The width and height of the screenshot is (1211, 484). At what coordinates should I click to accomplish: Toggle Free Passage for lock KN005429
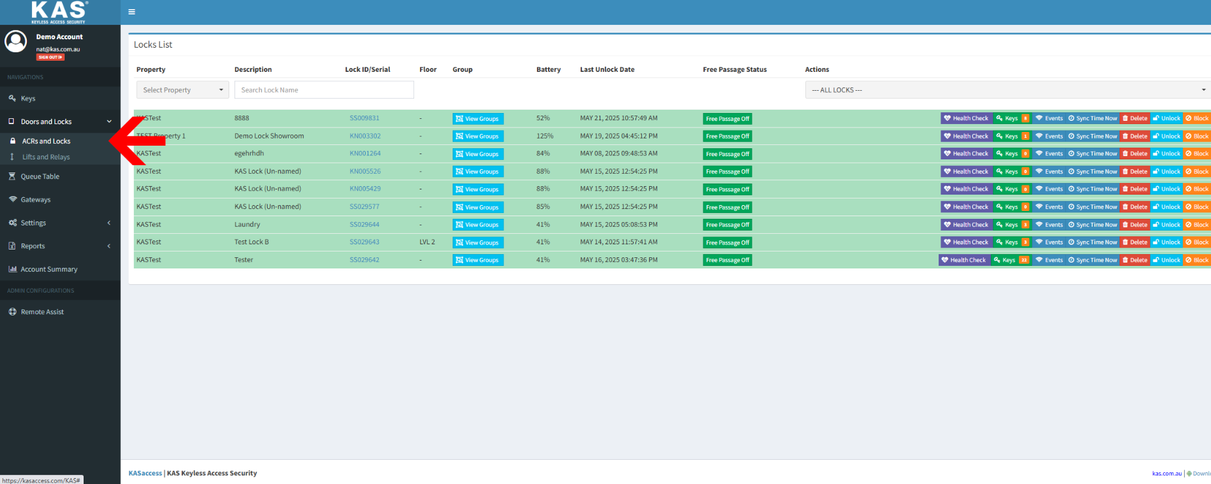pyautogui.click(x=728, y=189)
